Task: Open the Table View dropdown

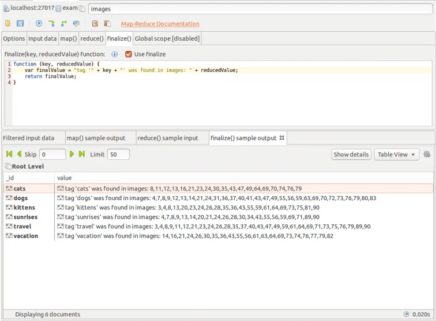Action: 397,155
